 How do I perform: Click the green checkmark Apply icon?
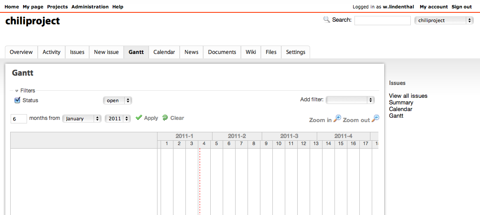pyautogui.click(x=139, y=118)
